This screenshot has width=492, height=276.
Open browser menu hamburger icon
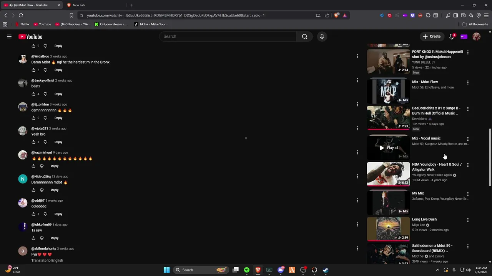486,15
